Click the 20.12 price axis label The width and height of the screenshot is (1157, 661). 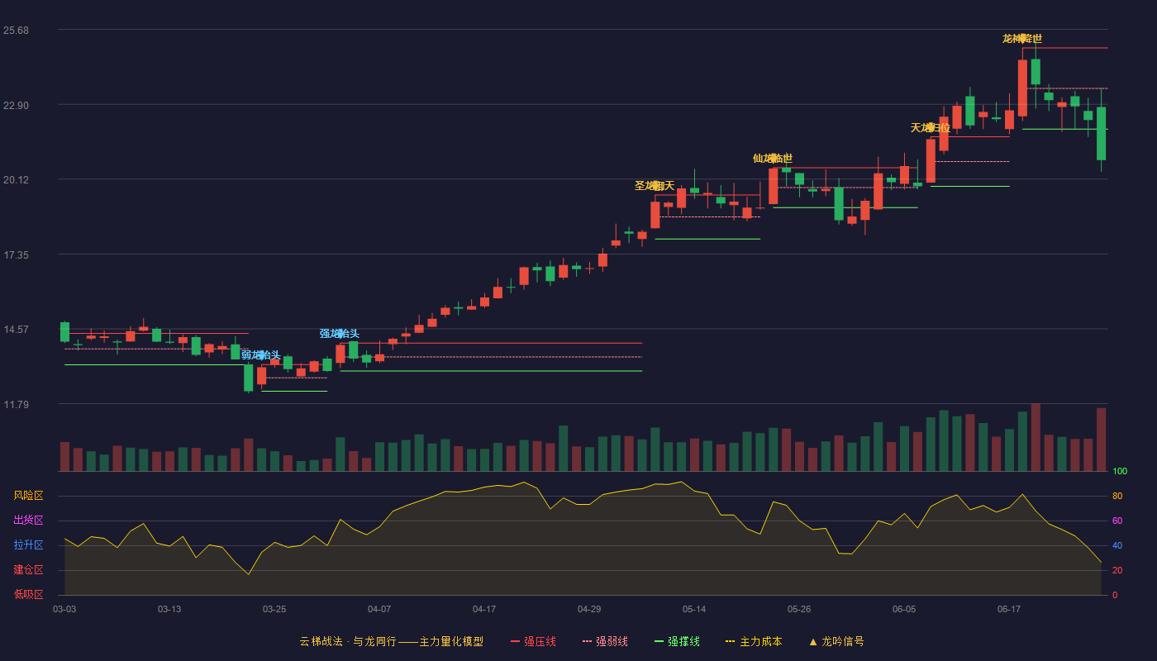pyautogui.click(x=16, y=180)
